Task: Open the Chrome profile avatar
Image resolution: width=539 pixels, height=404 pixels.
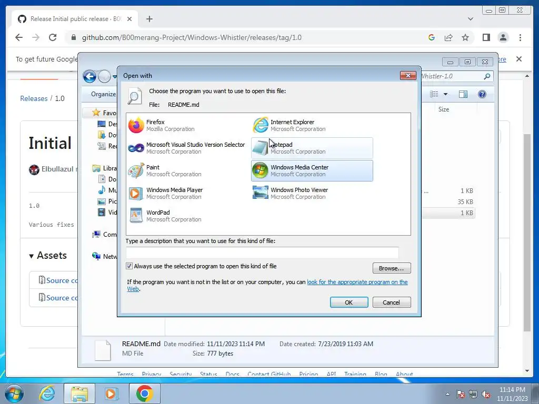Action: coord(503,37)
